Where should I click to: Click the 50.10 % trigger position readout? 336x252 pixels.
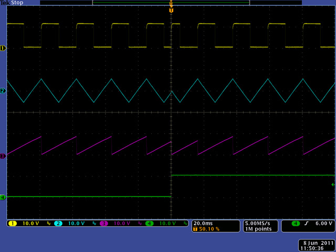point(209,229)
